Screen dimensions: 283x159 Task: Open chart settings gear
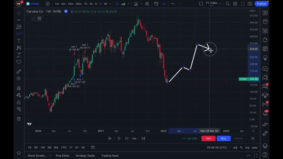[x=235, y=4]
